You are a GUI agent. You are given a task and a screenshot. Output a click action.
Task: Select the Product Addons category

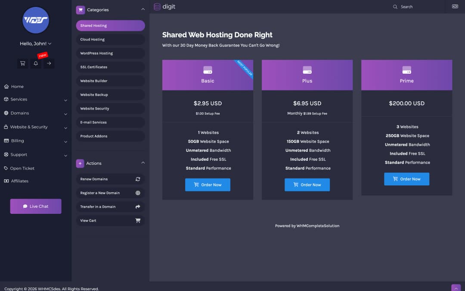pyautogui.click(x=110, y=136)
